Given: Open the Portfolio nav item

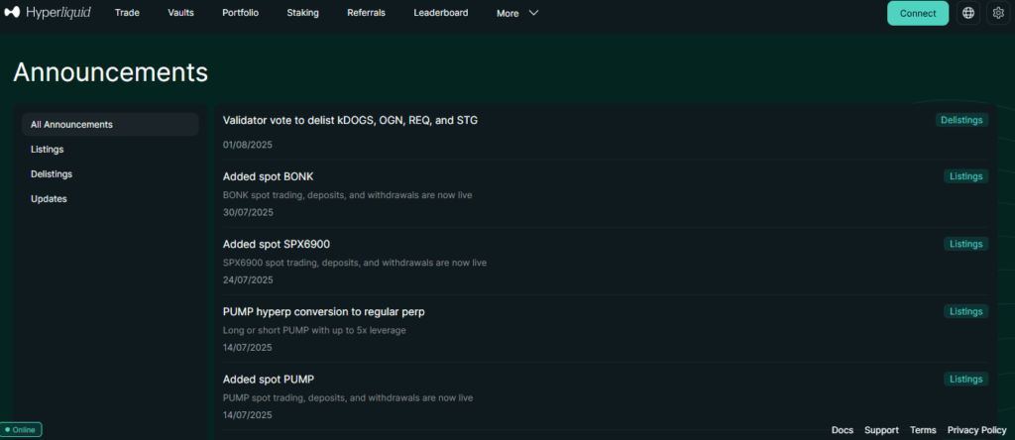Looking at the screenshot, I should 240,13.
